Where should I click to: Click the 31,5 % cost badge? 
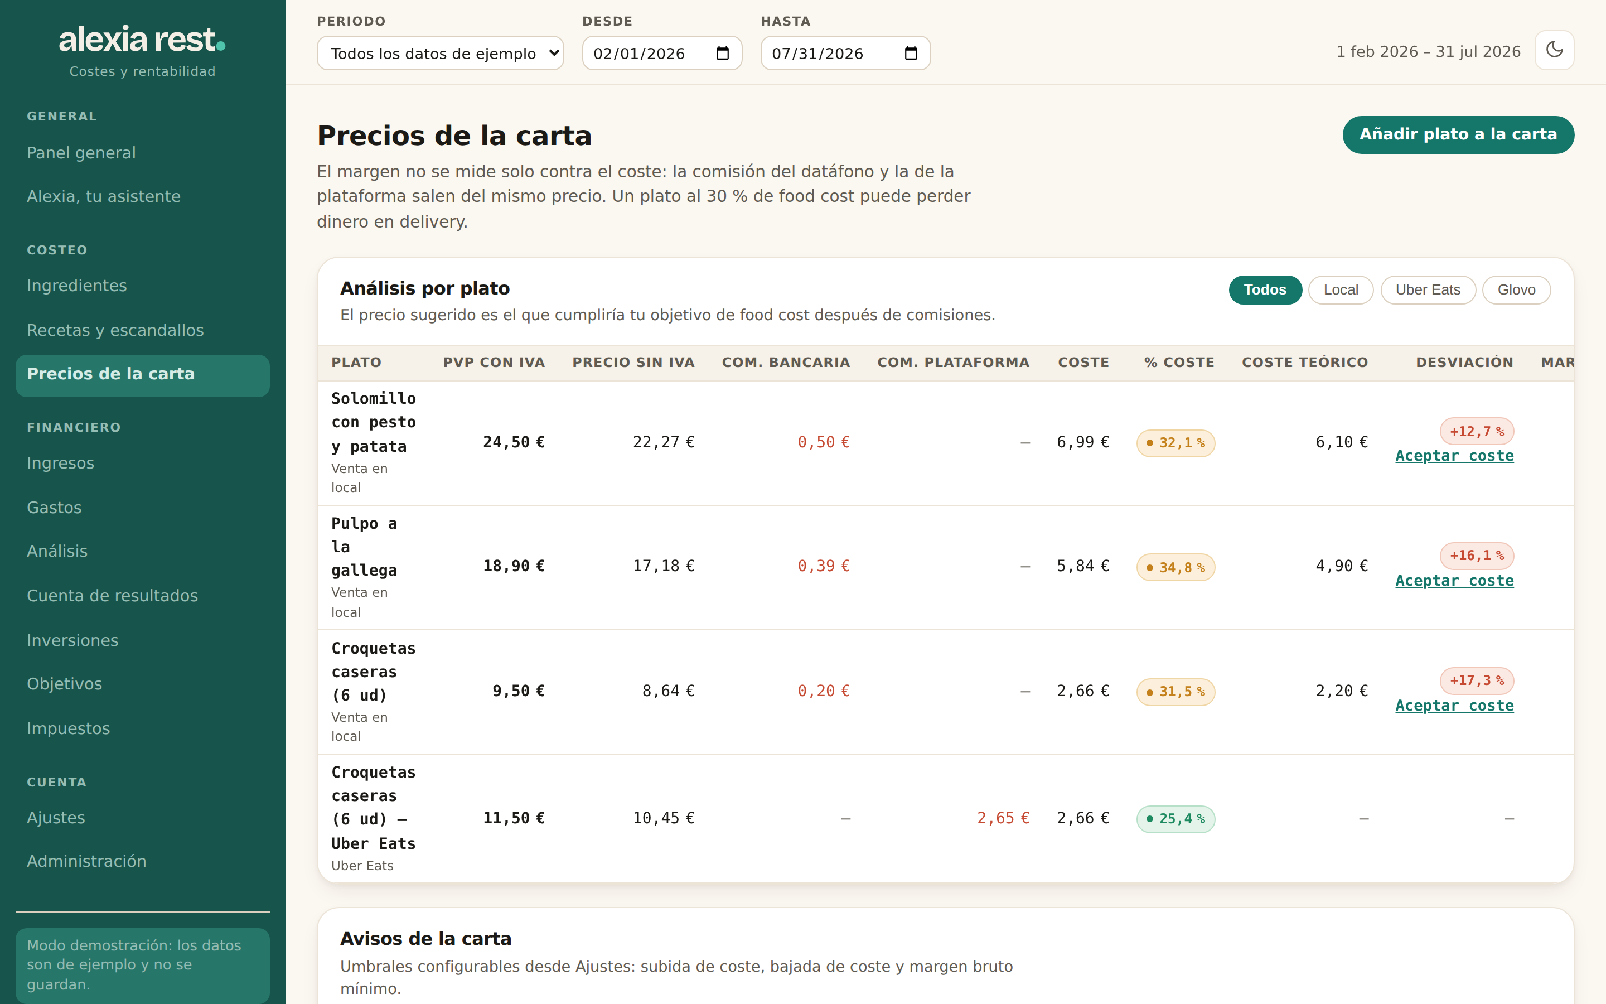1176,692
